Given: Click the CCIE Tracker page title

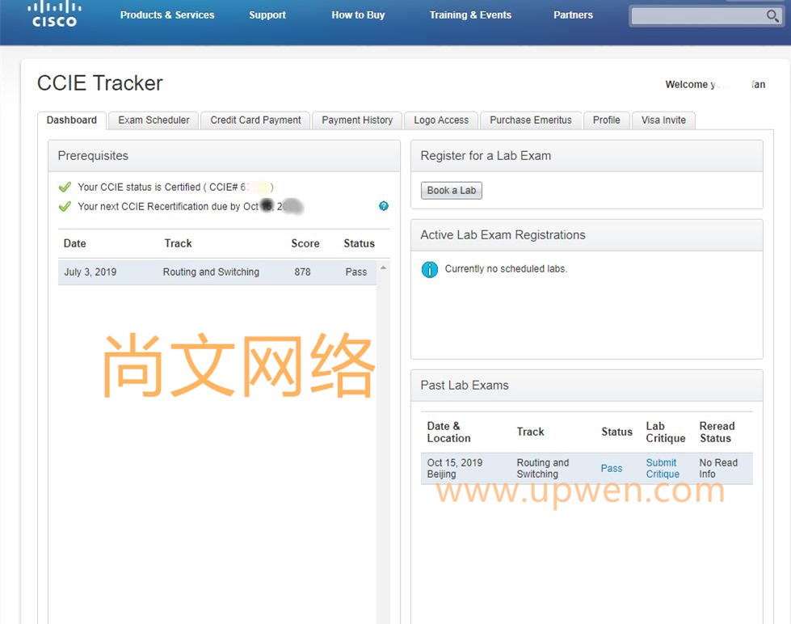Looking at the screenshot, I should pos(100,83).
